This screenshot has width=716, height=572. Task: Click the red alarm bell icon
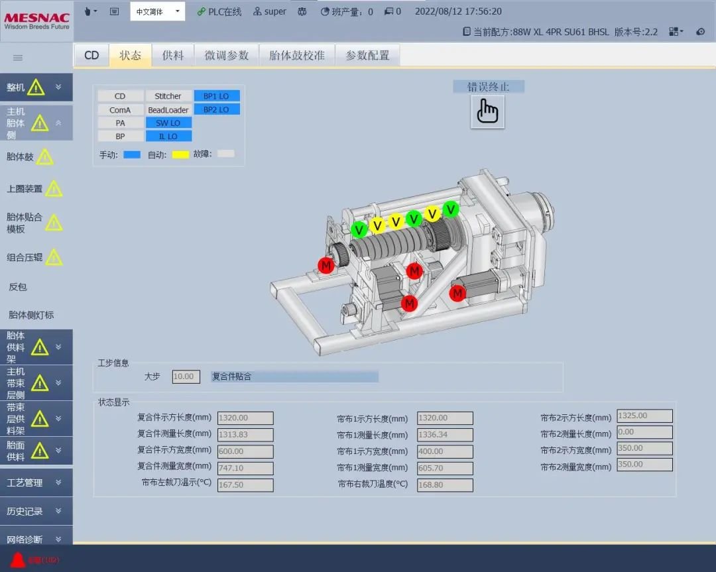(x=18, y=559)
